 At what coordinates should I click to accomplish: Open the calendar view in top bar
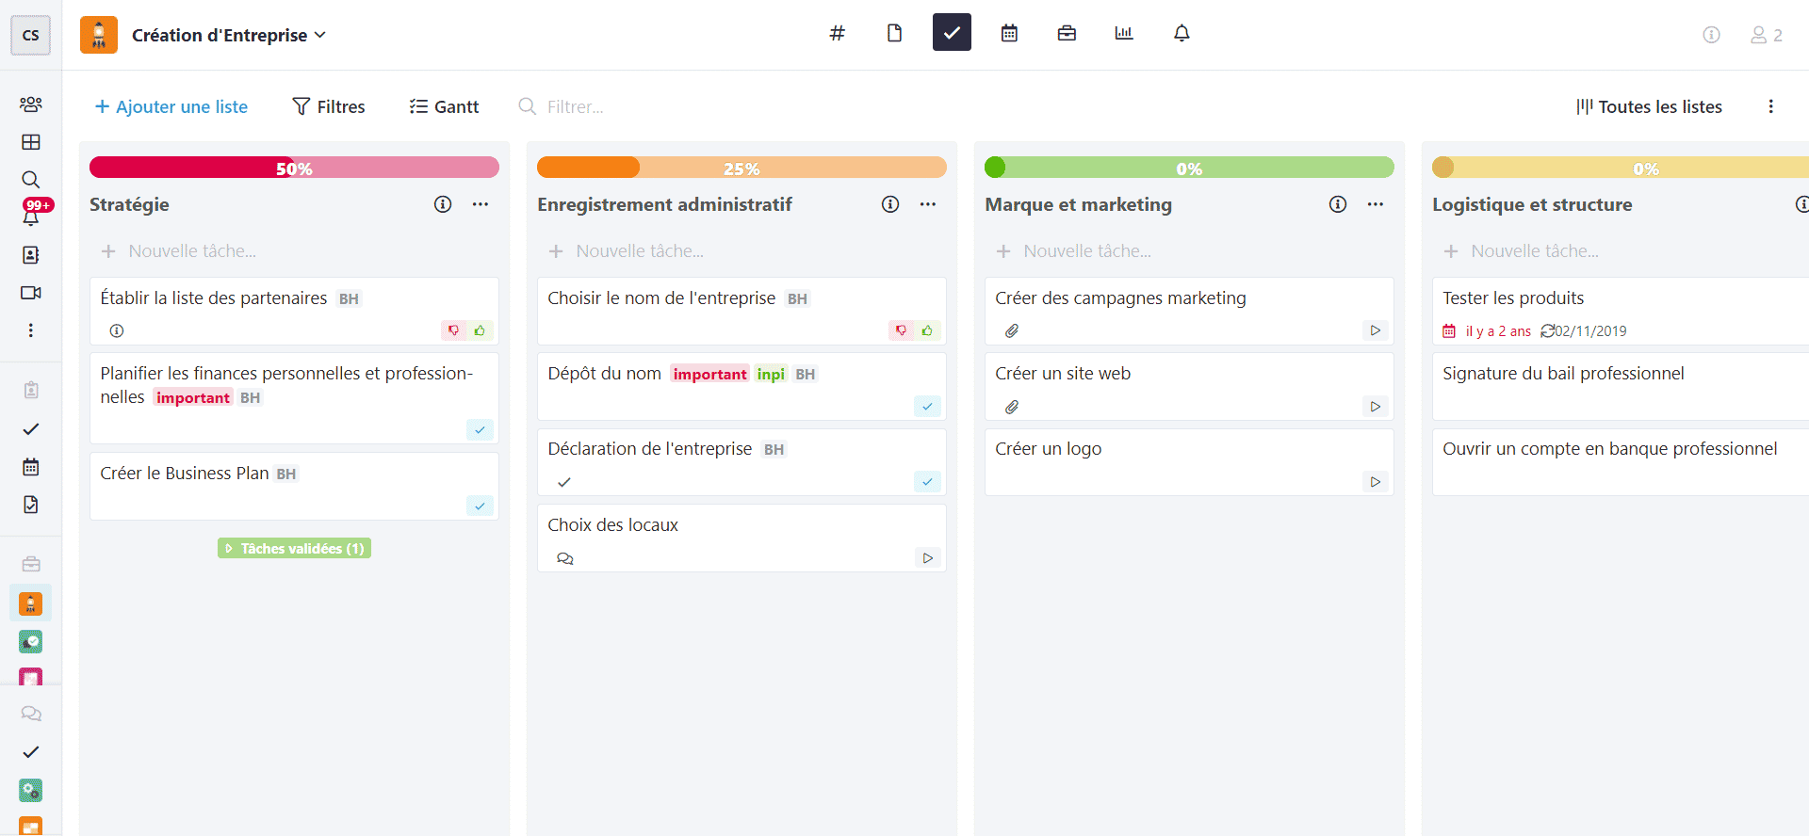1009,34
